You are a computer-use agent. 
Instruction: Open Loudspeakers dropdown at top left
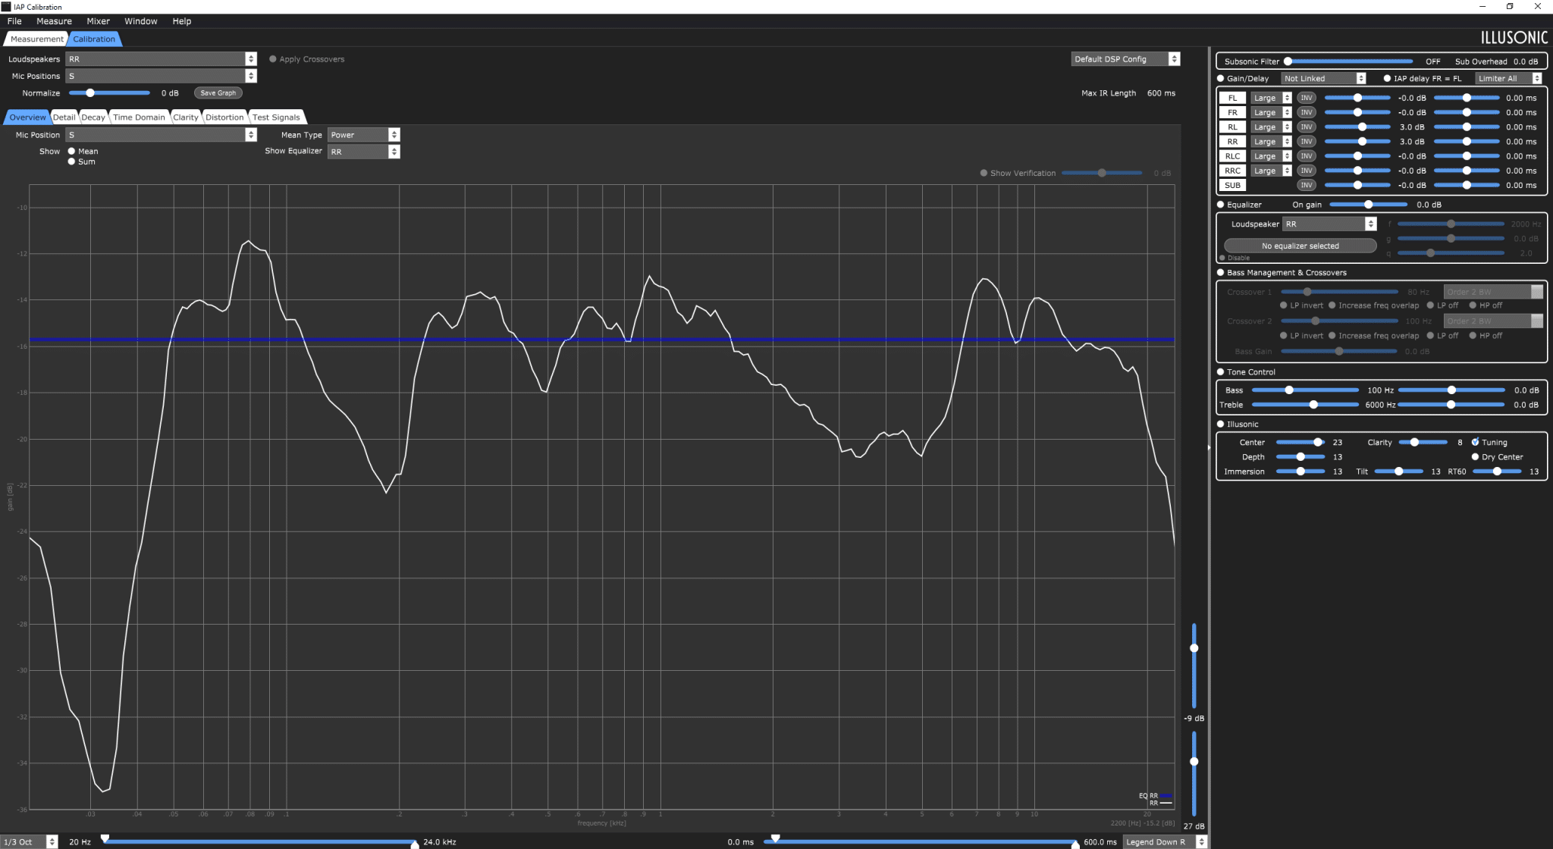162,59
